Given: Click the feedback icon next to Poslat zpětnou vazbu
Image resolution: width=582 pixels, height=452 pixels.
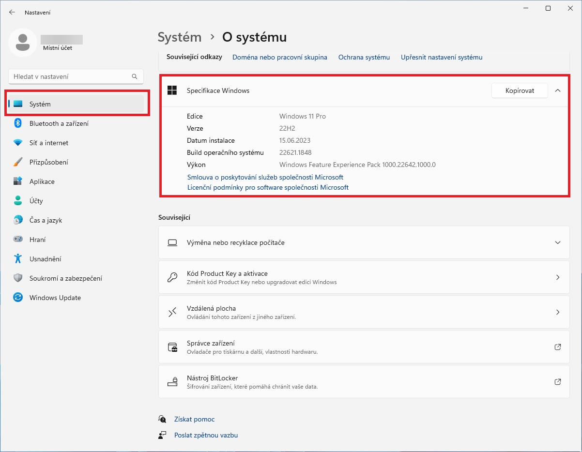Looking at the screenshot, I should 162,435.
